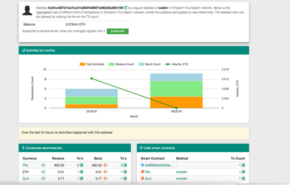Viewport: 290px width, 185px height.
Task: Open Tx Count list icon for GLA transfer
Action: coord(243,178)
